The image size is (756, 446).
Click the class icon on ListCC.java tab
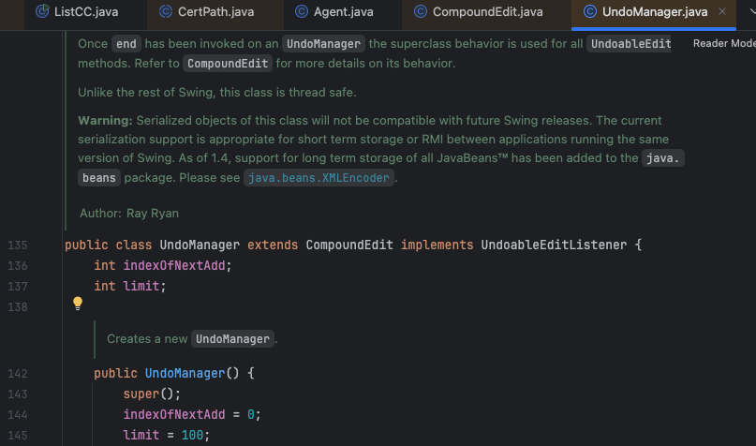(x=42, y=11)
